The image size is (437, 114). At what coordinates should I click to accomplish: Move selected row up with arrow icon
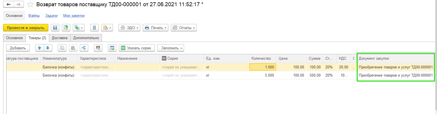(x=40, y=48)
